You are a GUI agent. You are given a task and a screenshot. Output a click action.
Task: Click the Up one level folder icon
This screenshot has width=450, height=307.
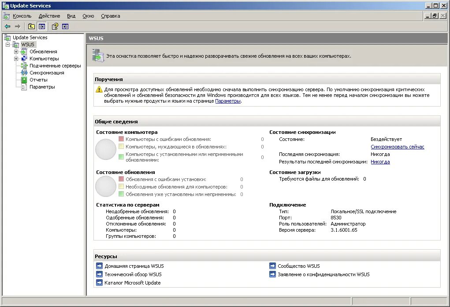(31, 26)
